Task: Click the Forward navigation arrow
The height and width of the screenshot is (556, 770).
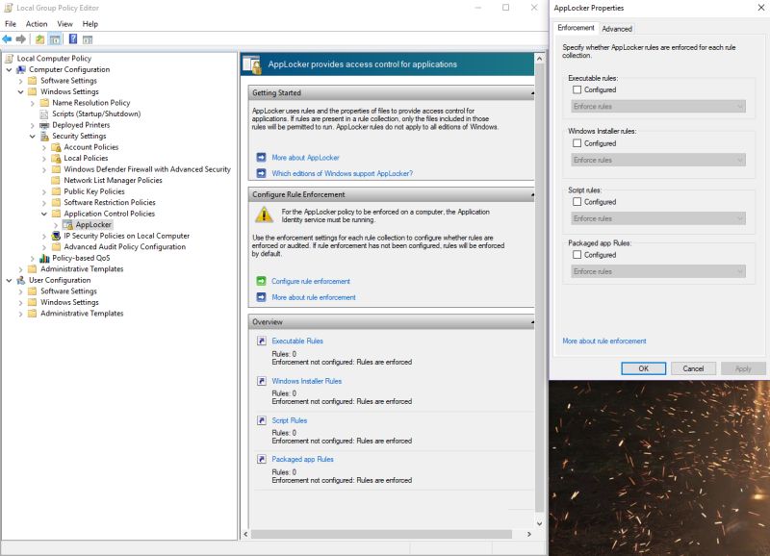Action: (x=19, y=39)
